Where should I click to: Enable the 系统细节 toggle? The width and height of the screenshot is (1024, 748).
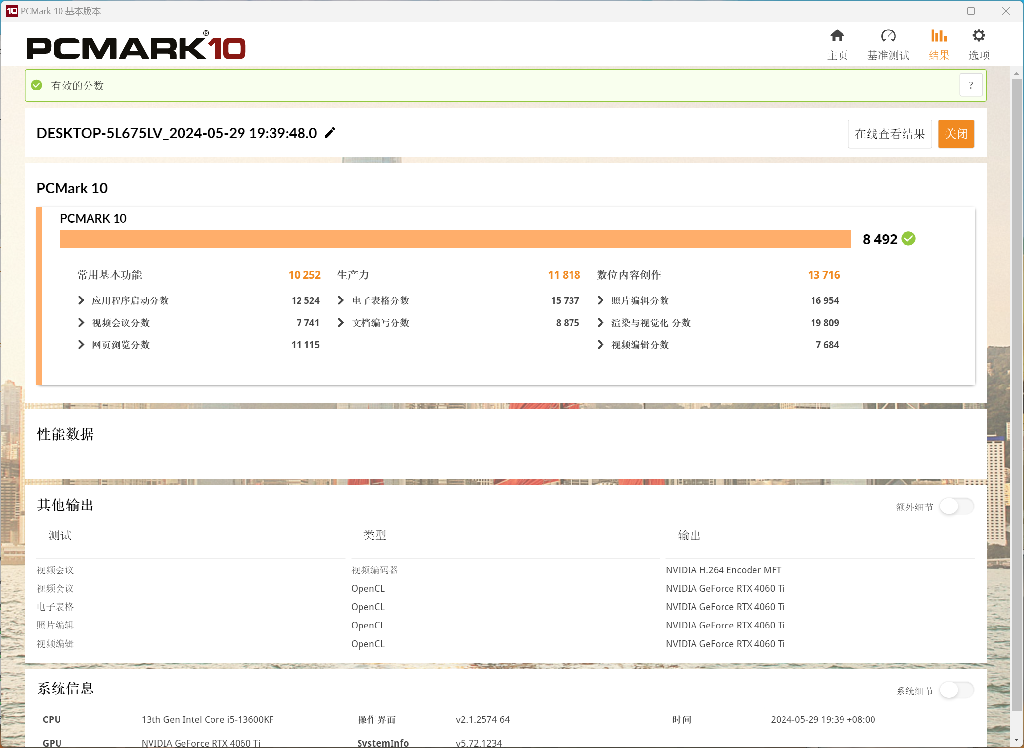956,690
